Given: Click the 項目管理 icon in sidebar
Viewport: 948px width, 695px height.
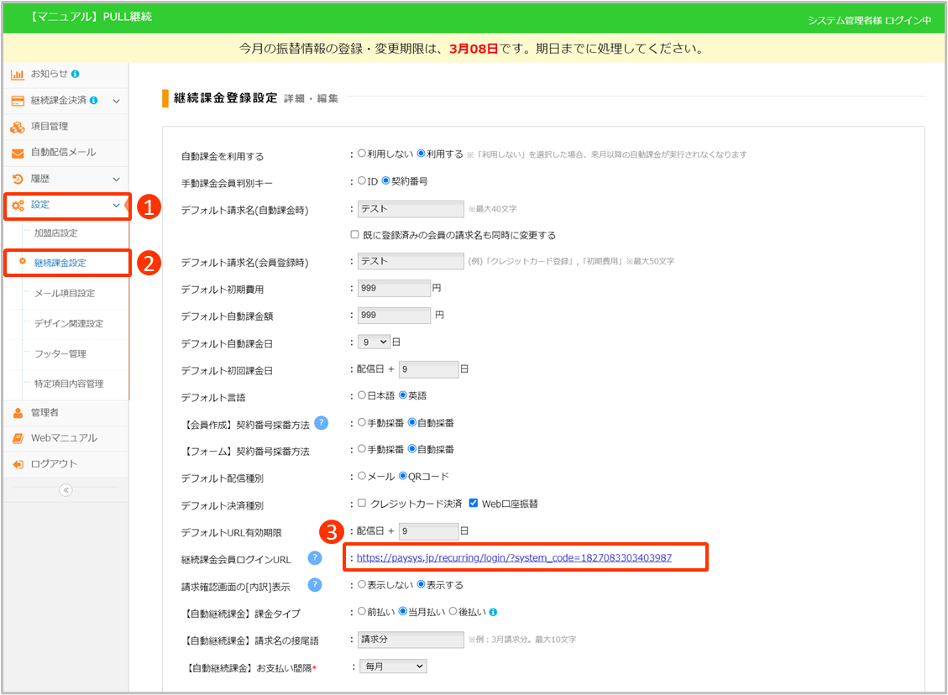Looking at the screenshot, I should coord(17,127).
